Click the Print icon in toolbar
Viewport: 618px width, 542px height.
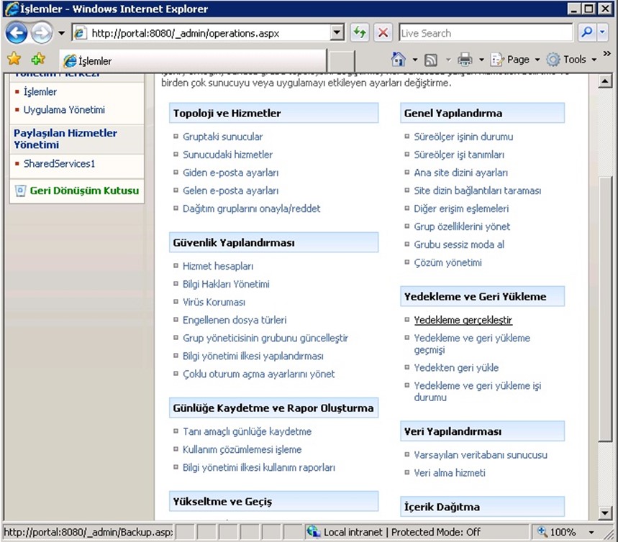tap(465, 60)
